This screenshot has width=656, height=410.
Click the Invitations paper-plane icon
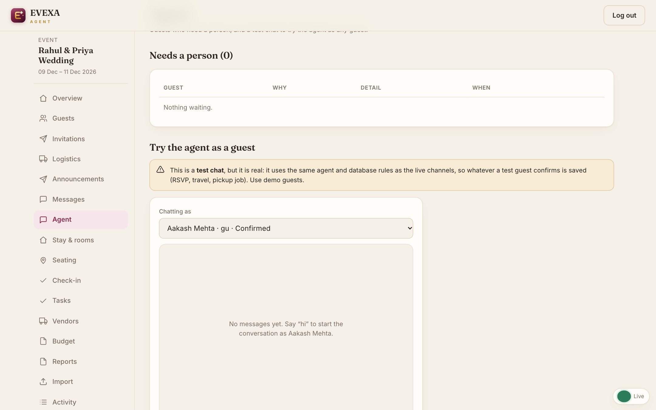pyautogui.click(x=43, y=139)
